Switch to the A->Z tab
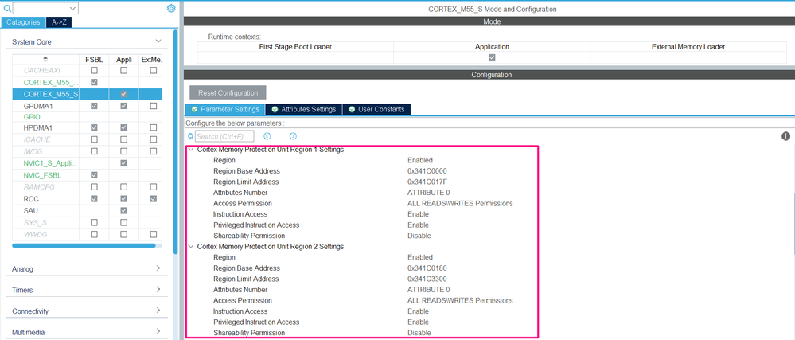The image size is (795, 340). (59, 22)
